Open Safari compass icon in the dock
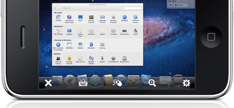The height and width of the screenshot is (108, 234). (95, 80)
